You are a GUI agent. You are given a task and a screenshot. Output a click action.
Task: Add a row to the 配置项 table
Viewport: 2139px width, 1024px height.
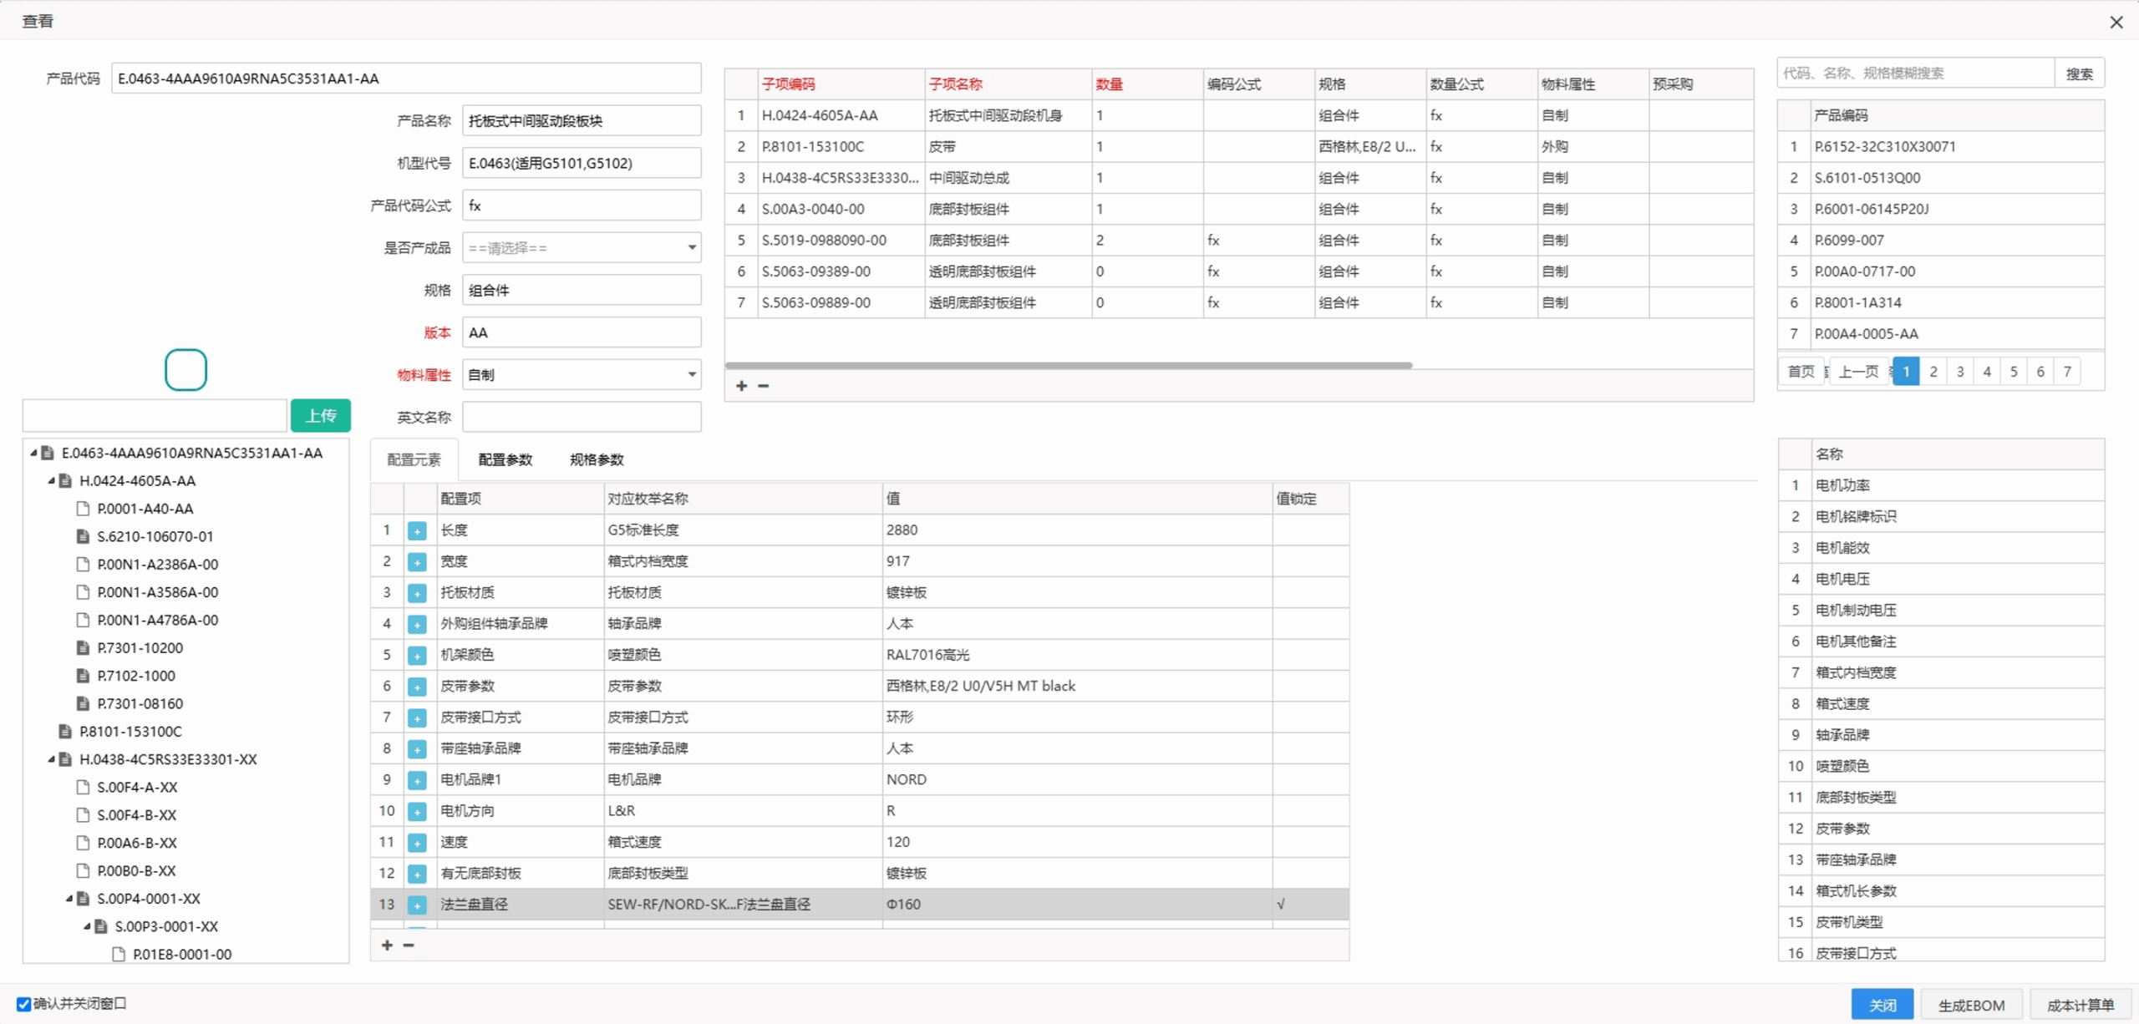(387, 945)
